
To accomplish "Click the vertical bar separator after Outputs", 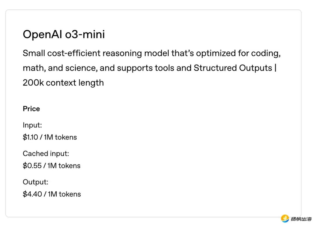I will click(275, 68).
